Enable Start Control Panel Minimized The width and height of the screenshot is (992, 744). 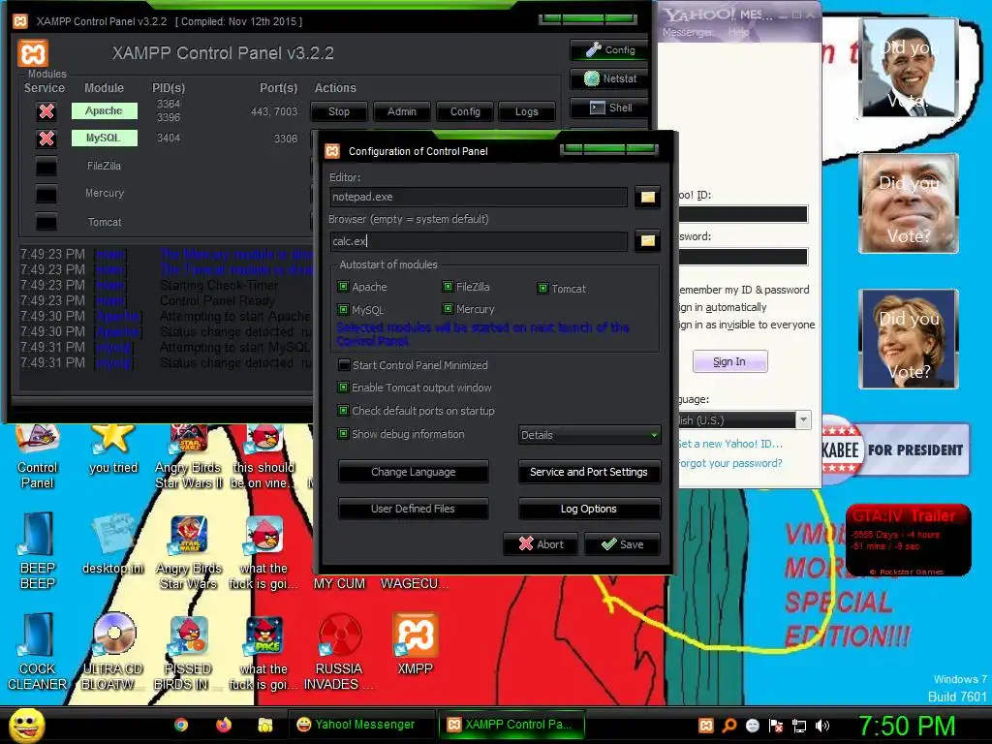344,365
